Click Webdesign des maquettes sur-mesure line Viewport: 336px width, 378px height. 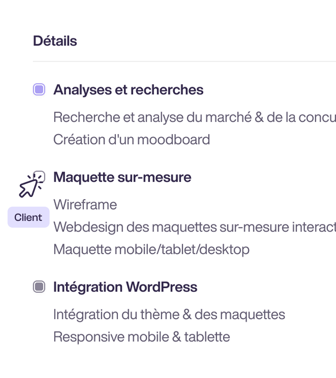coord(195,227)
